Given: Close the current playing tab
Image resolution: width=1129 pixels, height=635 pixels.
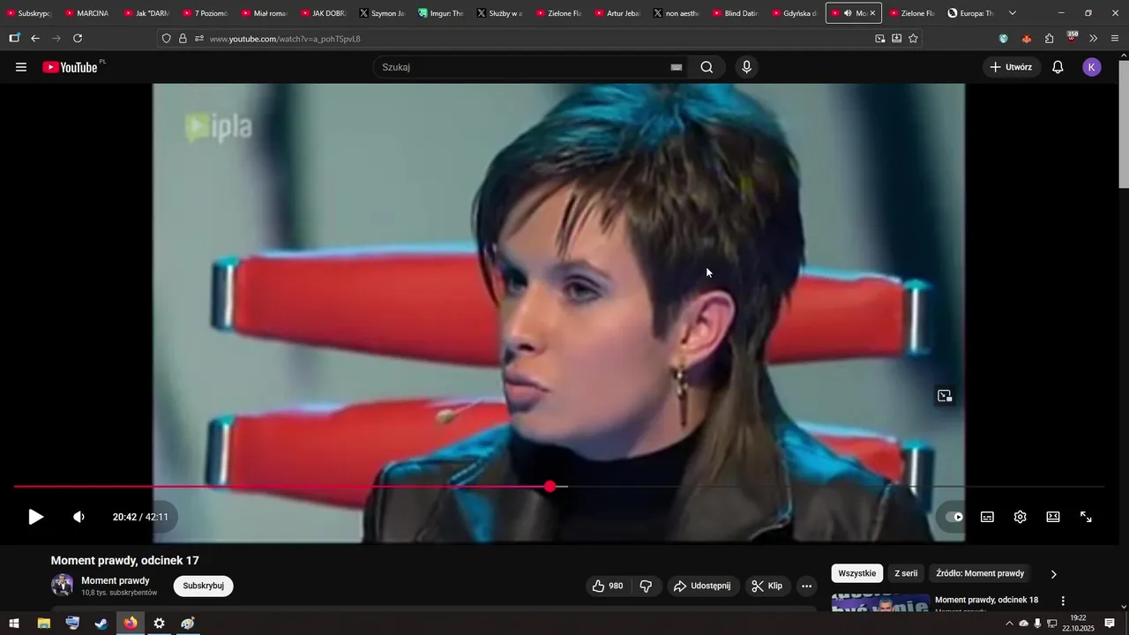Looking at the screenshot, I should (x=872, y=13).
